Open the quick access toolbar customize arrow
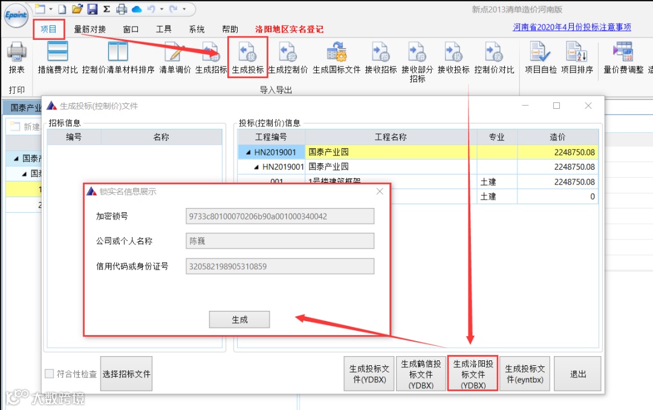 (x=184, y=8)
